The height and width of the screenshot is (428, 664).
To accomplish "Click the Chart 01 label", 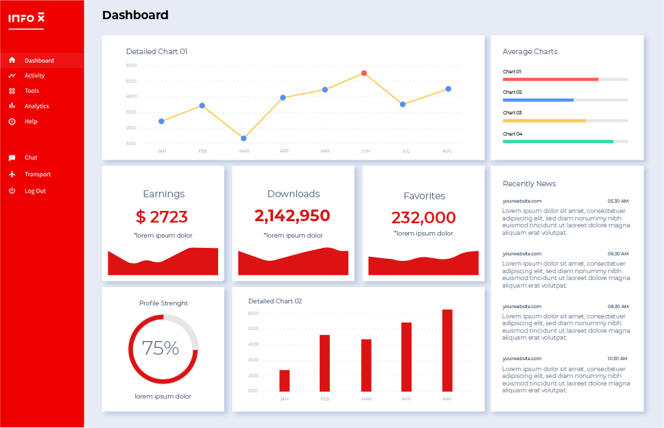I will (512, 72).
